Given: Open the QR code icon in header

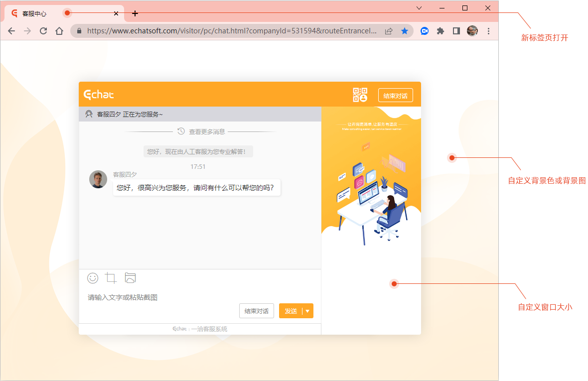Looking at the screenshot, I should click(x=360, y=95).
